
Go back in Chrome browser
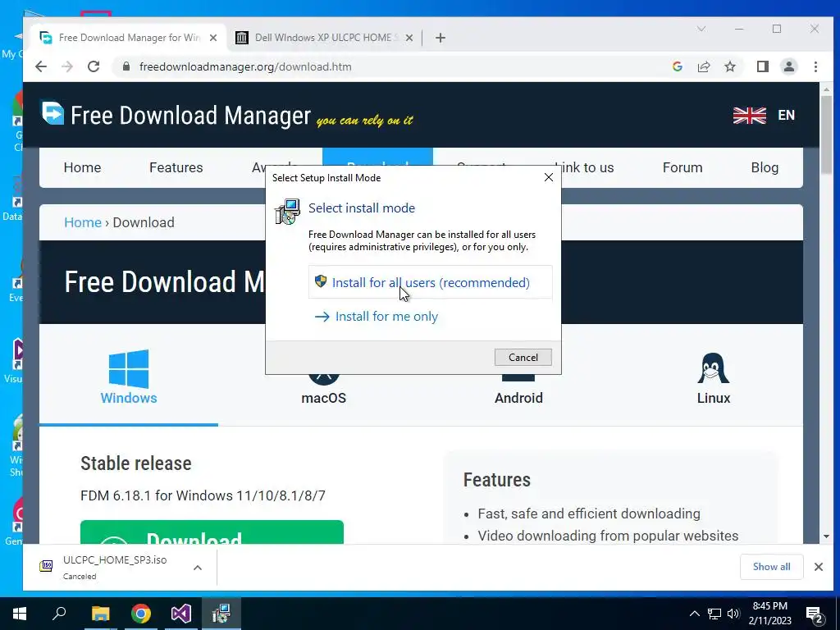point(41,66)
